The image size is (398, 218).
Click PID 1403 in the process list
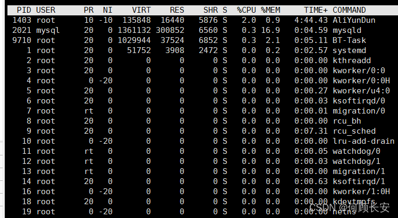pyautogui.click(x=22, y=20)
